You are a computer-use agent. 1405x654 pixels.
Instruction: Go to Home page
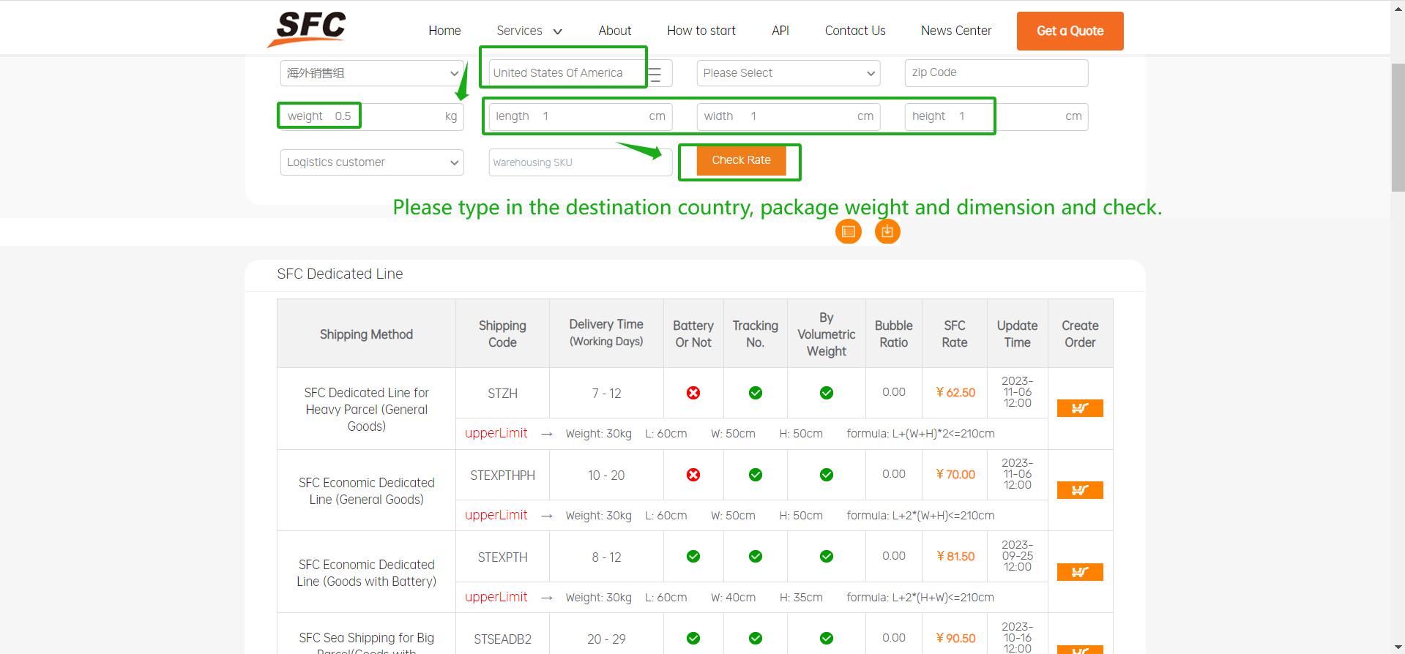(444, 31)
